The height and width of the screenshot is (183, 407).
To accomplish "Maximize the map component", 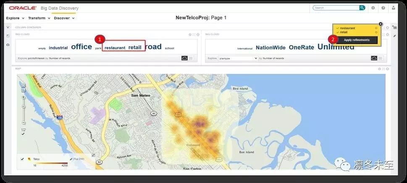I will click(383, 69).
